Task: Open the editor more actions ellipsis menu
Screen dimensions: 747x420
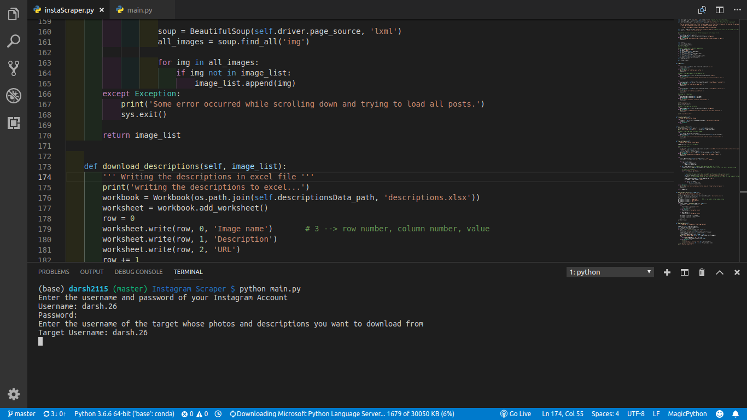Action: 738,9
